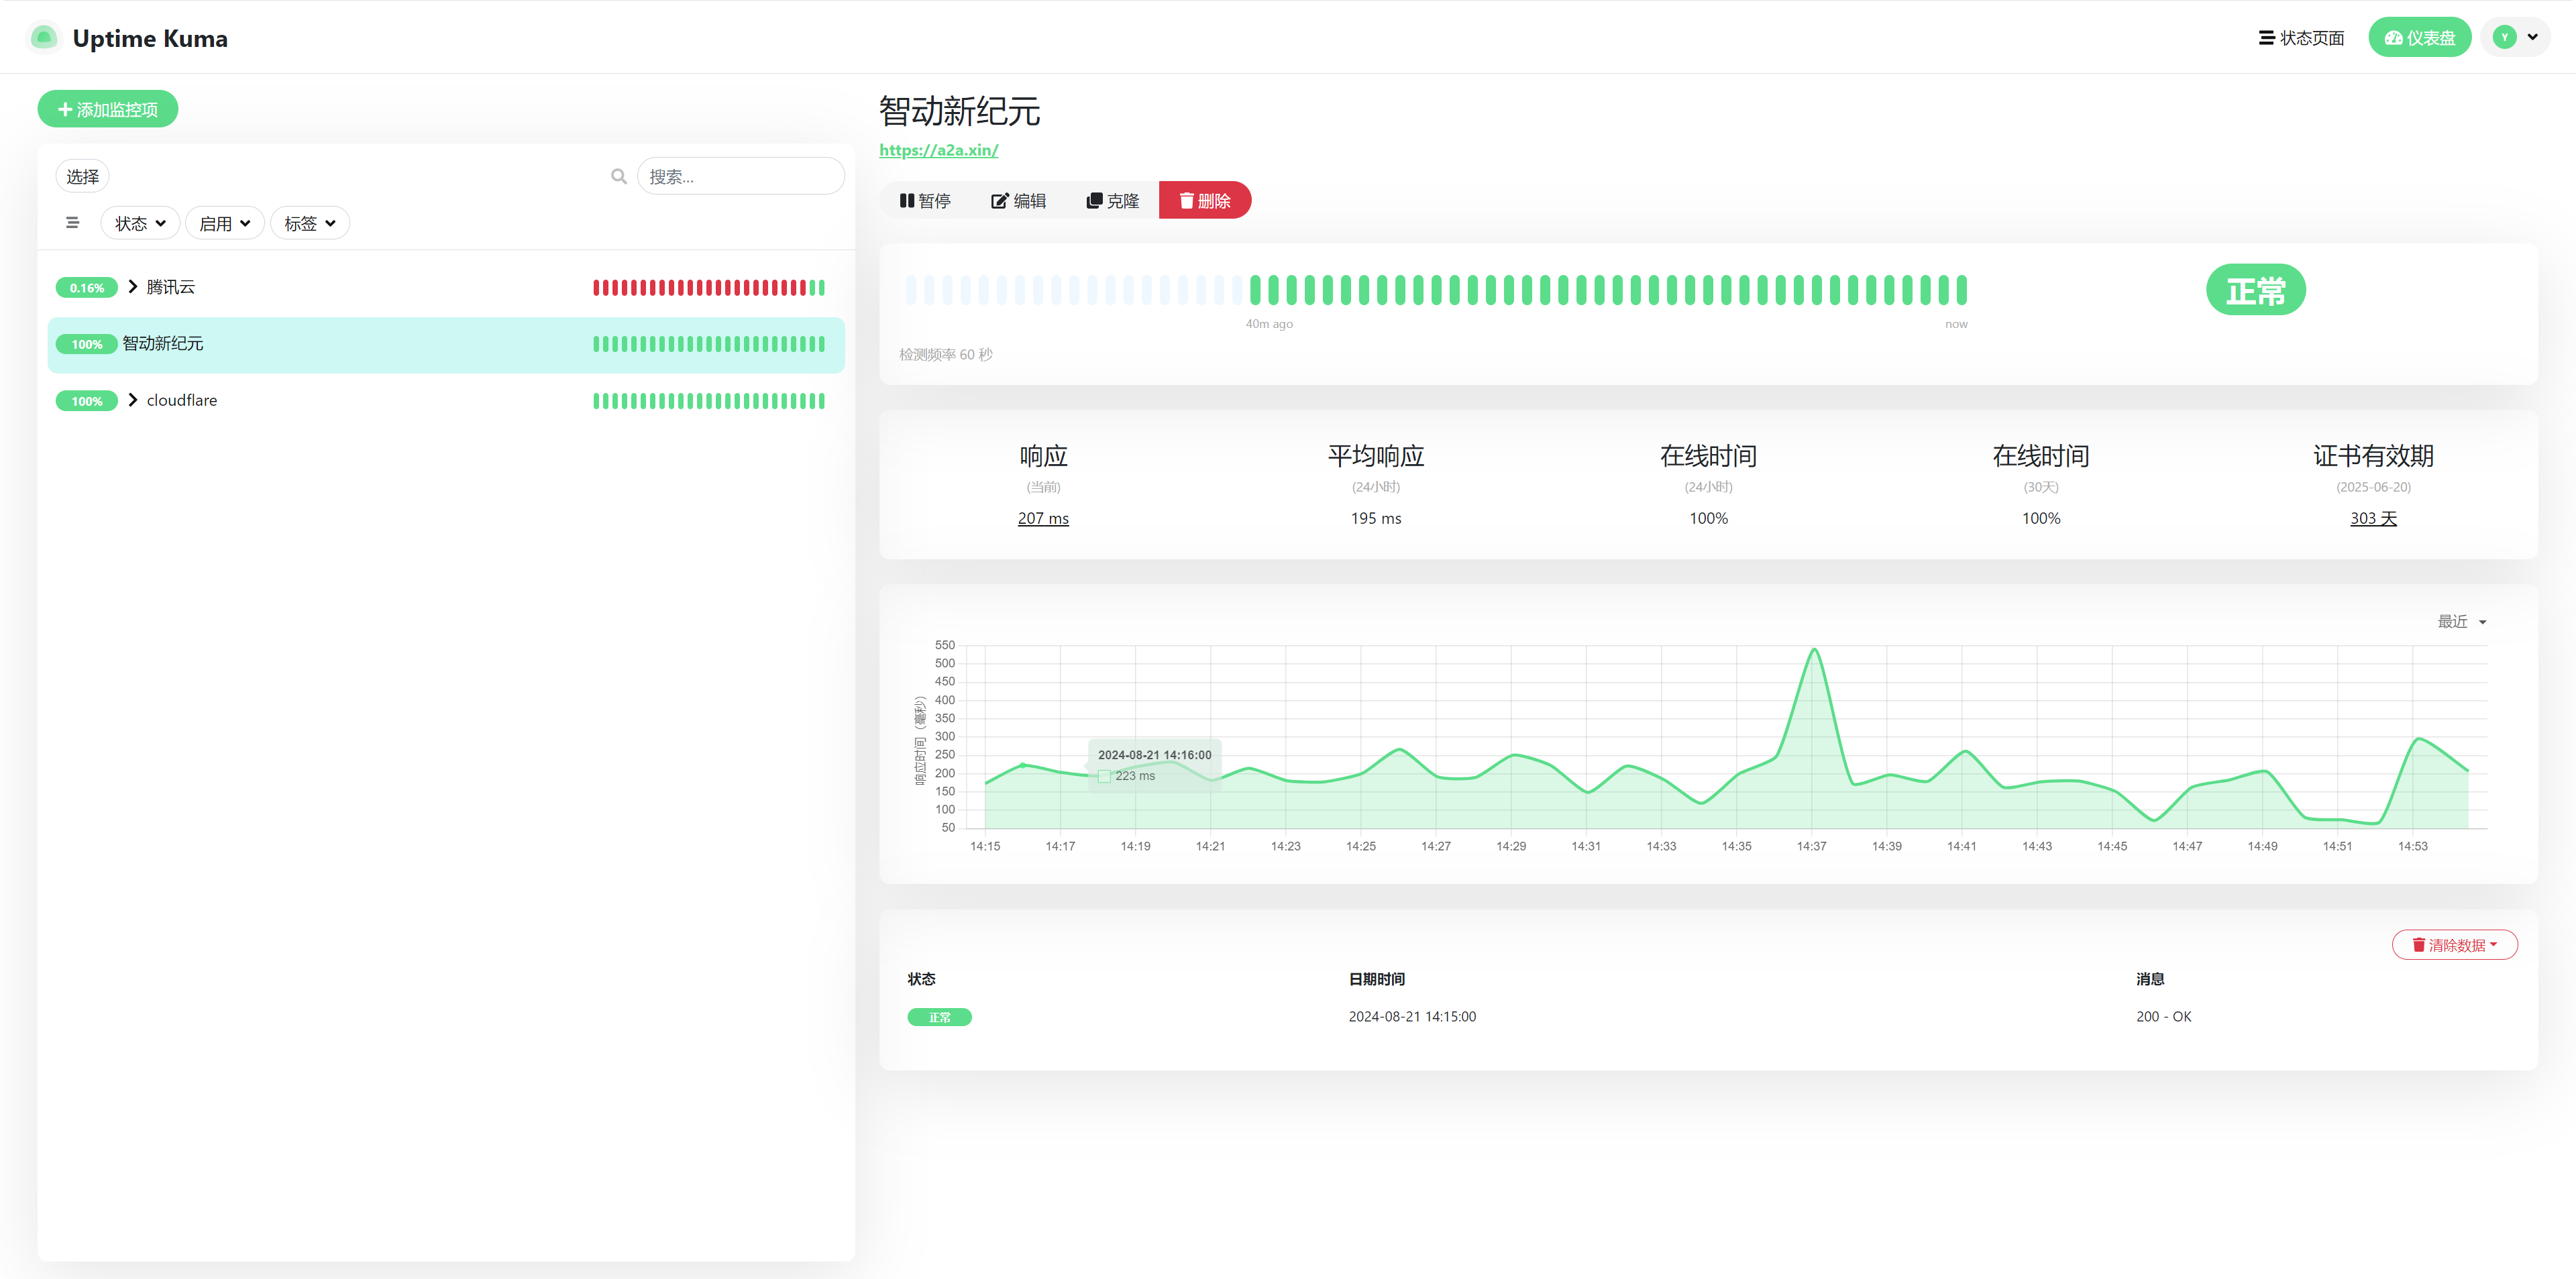This screenshot has width=2576, height=1279.
Task: Click the 100% badge on 智动新纪元 row
Action: pos(87,344)
